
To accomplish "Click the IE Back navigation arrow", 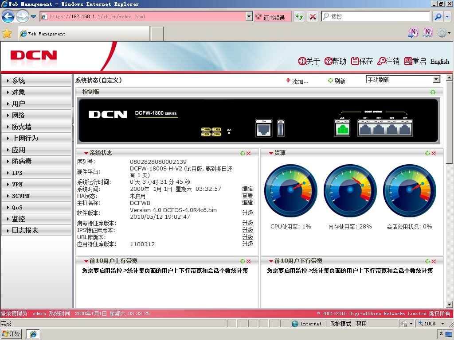I will point(8,16).
